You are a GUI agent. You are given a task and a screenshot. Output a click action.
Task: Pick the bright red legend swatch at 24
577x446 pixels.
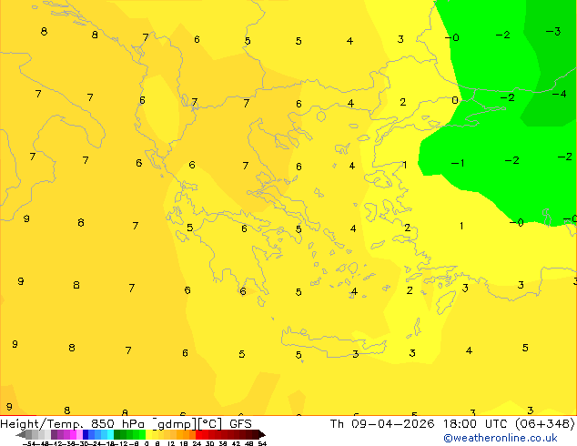[198, 434]
